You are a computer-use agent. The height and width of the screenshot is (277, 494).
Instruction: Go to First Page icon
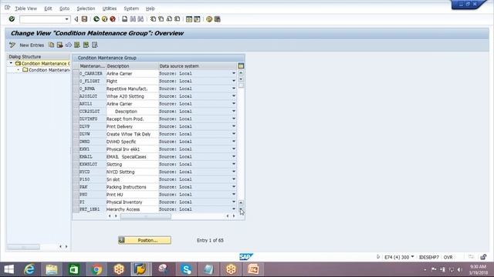pyautogui.click(x=153, y=19)
